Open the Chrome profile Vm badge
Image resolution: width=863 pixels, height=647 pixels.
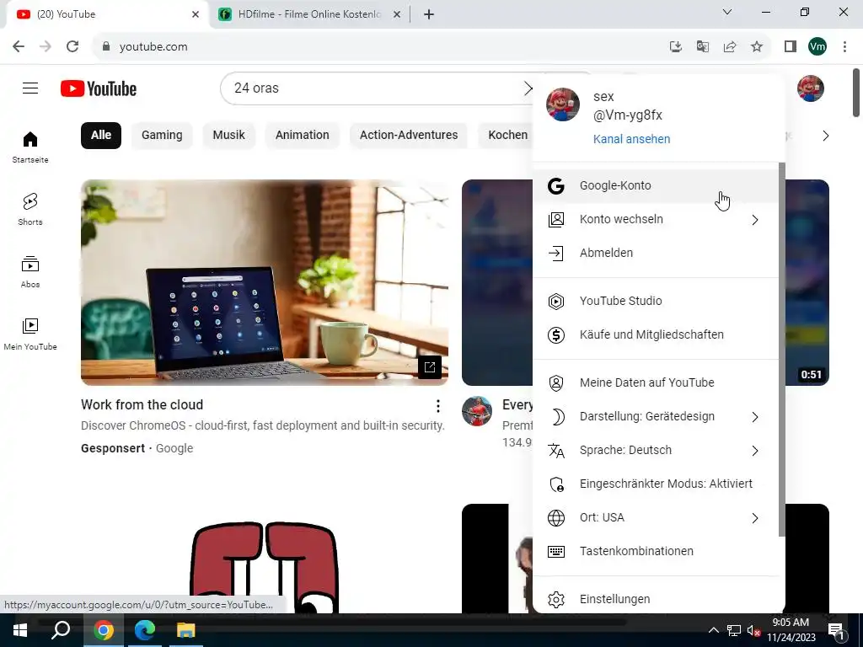coord(817,46)
